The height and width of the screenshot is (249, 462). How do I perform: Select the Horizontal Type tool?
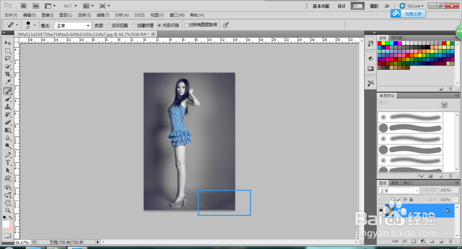pyautogui.click(x=8, y=162)
